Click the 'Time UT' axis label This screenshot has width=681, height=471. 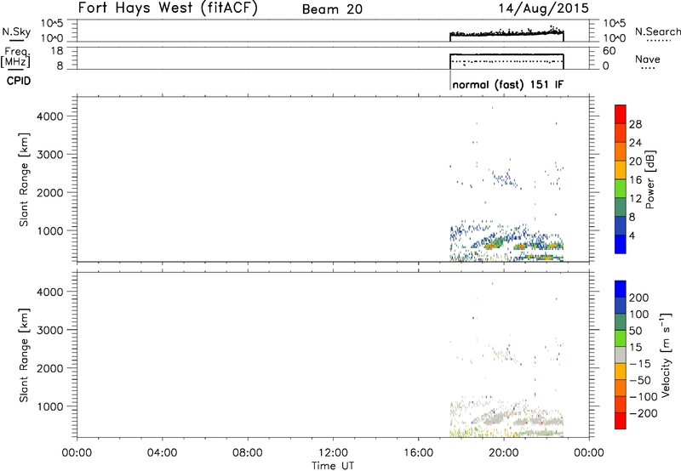[333, 466]
